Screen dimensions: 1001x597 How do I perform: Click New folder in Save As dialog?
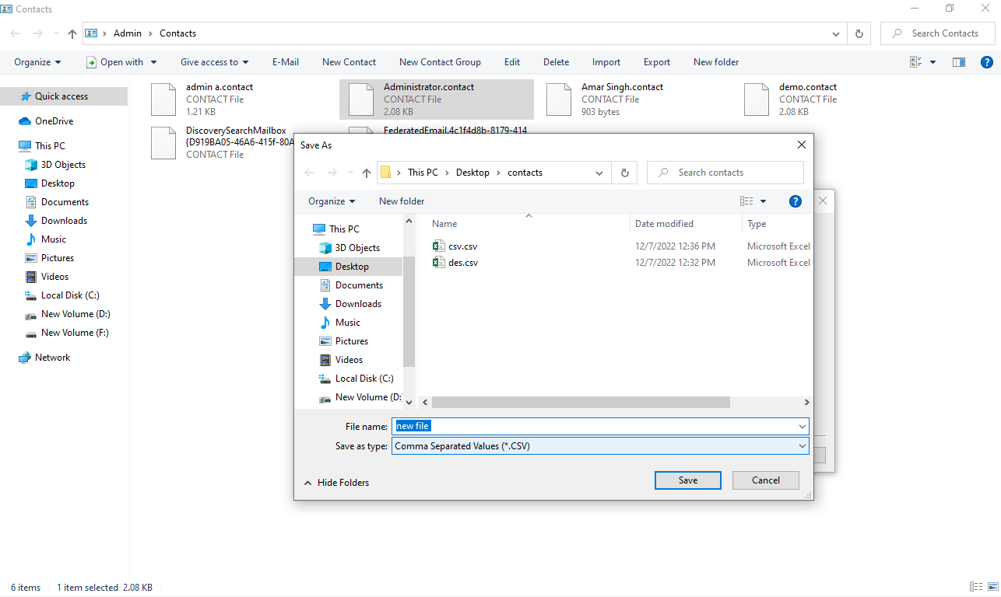coord(402,201)
